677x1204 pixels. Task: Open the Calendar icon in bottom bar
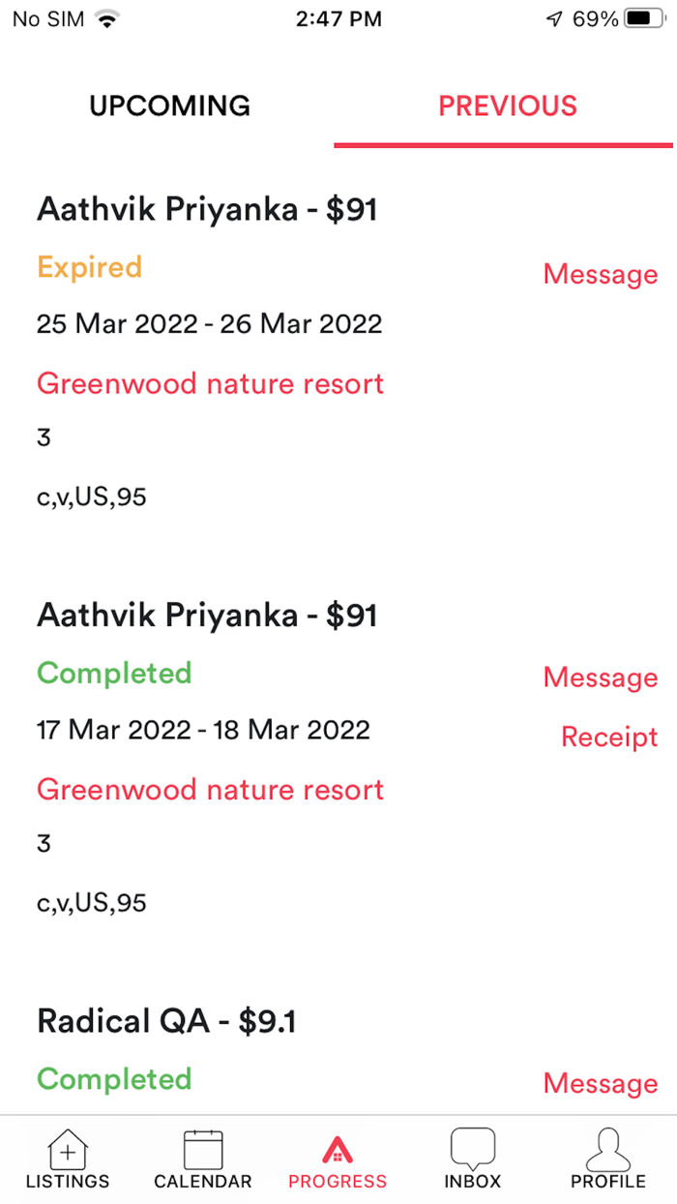pos(202,1152)
